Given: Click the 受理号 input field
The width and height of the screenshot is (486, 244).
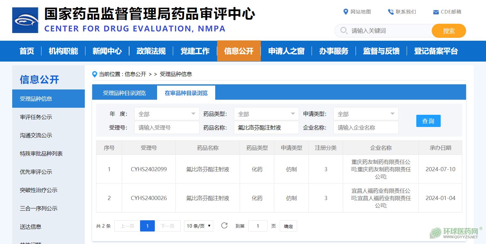Looking at the screenshot, I should point(167,128).
